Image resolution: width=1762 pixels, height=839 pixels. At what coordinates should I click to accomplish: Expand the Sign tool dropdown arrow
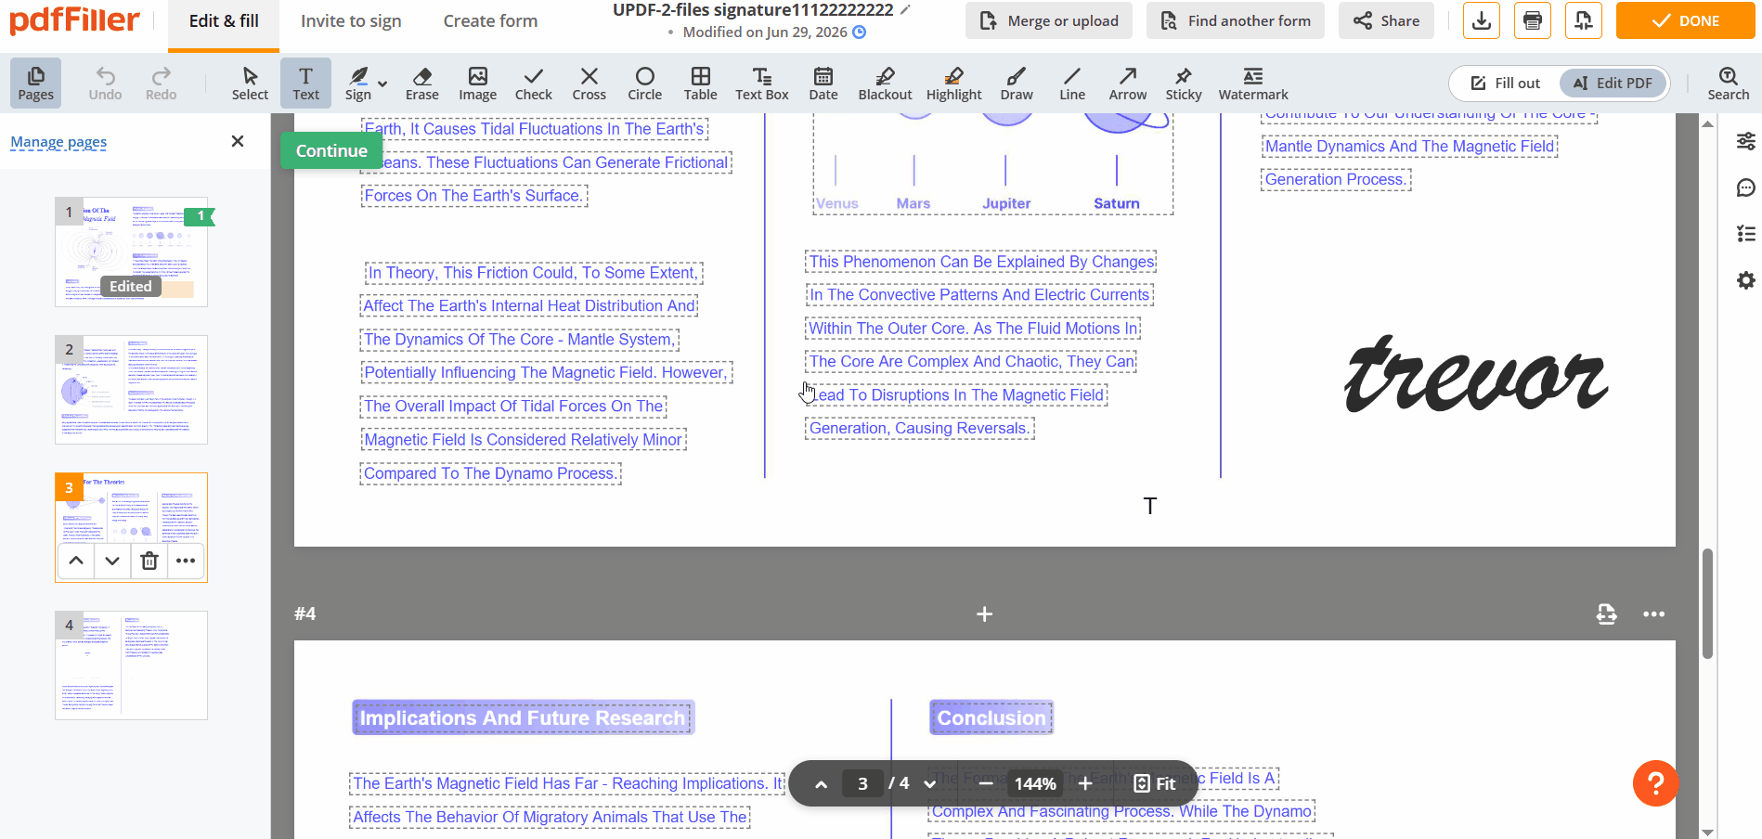tap(382, 83)
